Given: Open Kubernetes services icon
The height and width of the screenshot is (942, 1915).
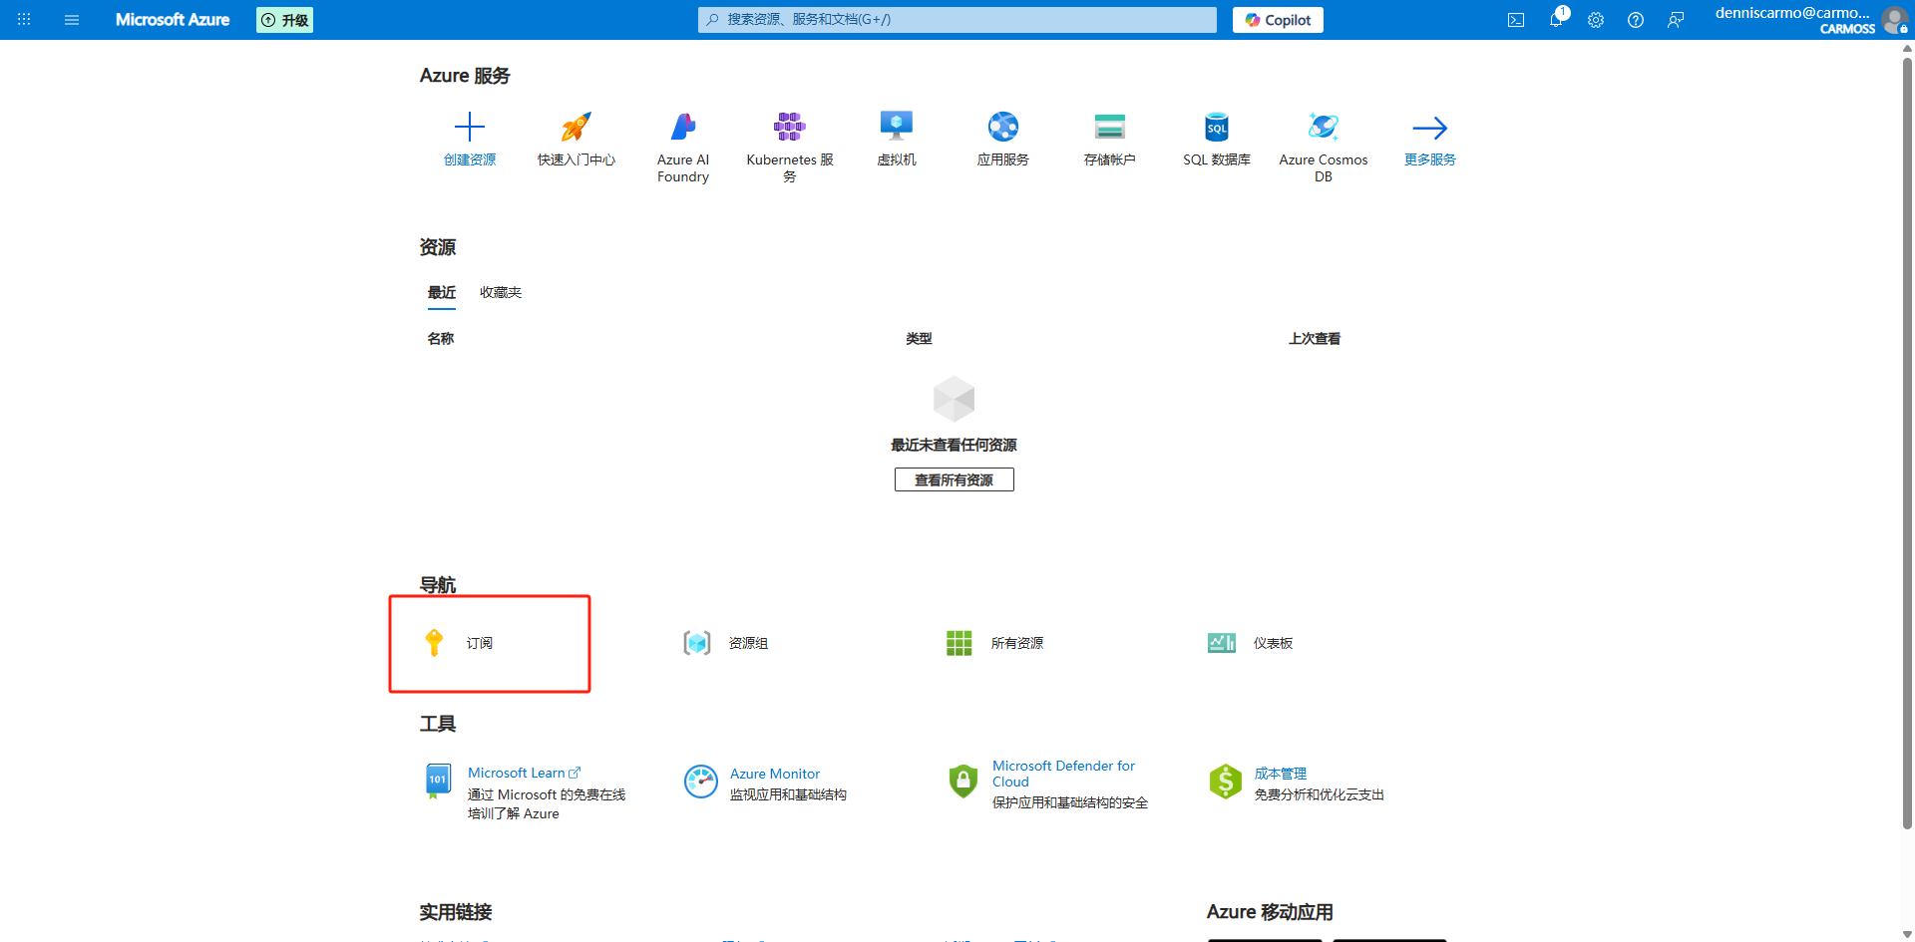Looking at the screenshot, I should coord(789,128).
